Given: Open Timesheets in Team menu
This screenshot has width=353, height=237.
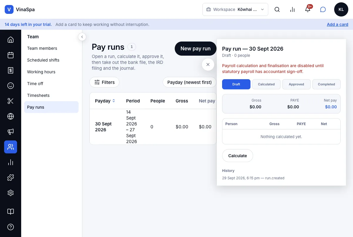Looking at the screenshot, I should click(x=51, y=95).
